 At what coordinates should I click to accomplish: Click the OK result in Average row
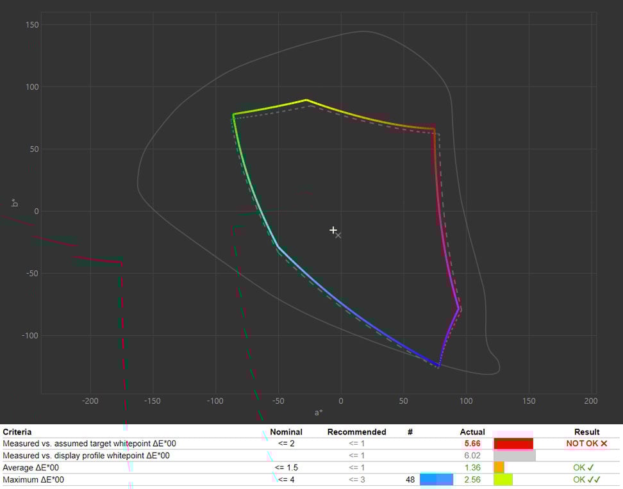[x=584, y=468]
